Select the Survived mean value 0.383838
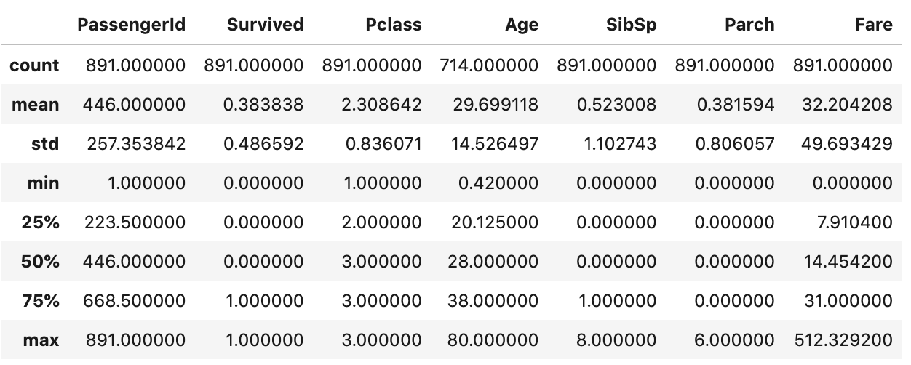 (263, 104)
